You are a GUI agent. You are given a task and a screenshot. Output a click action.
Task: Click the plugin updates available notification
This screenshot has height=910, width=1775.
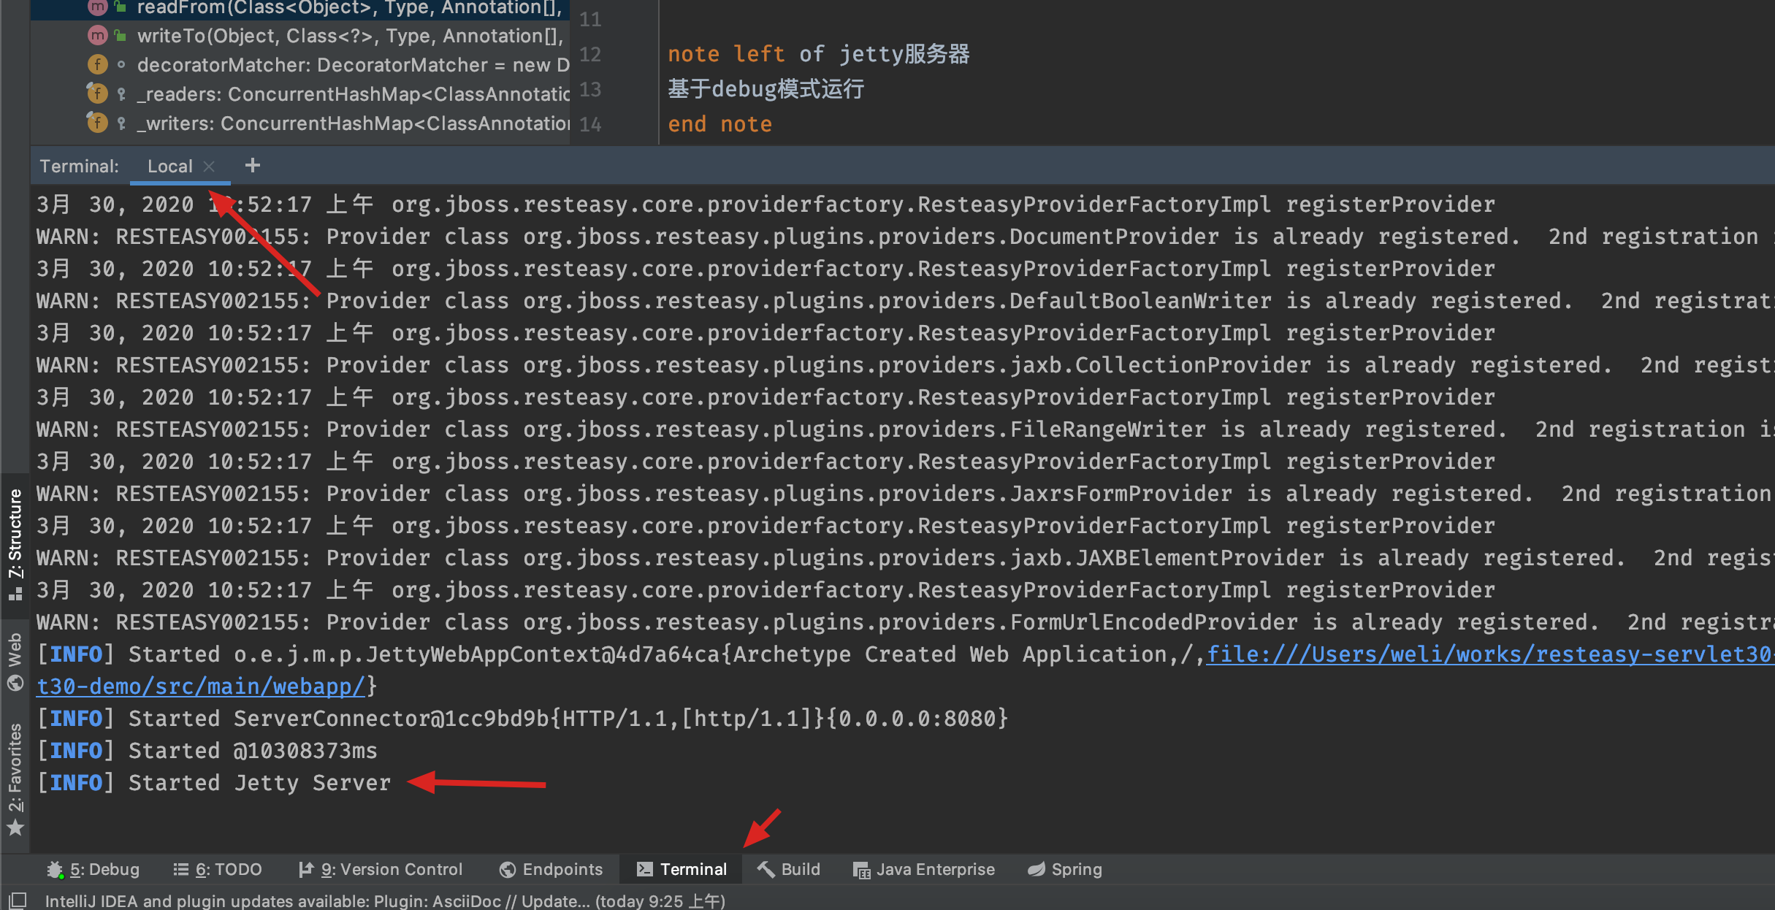click(x=385, y=901)
